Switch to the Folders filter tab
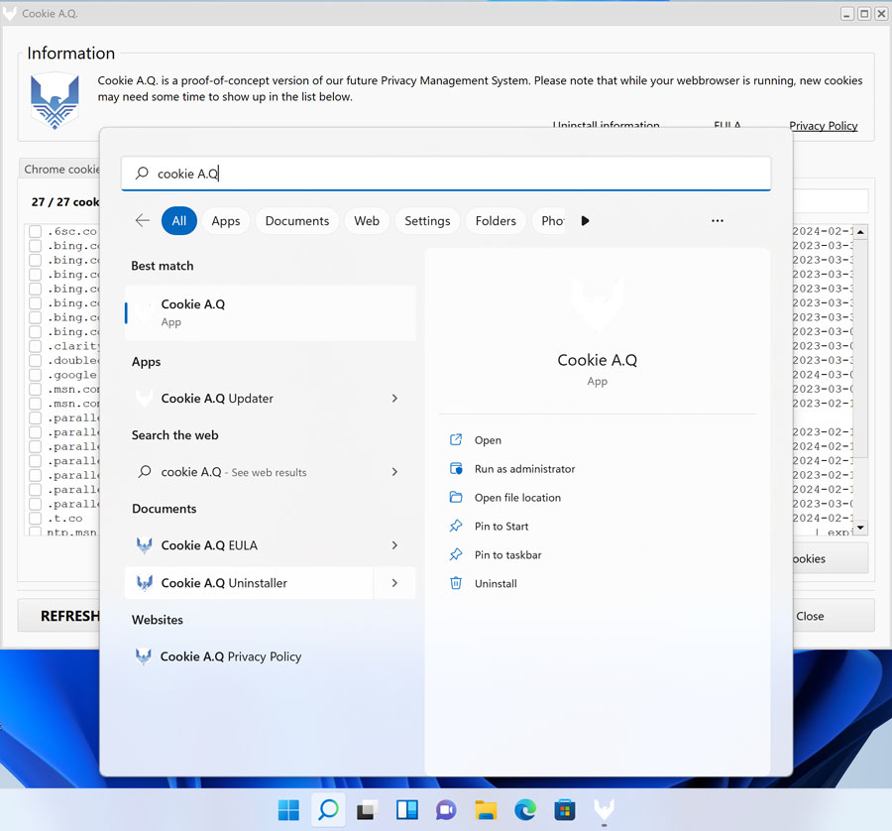This screenshot has width=892, height=831. coord(496,220)
